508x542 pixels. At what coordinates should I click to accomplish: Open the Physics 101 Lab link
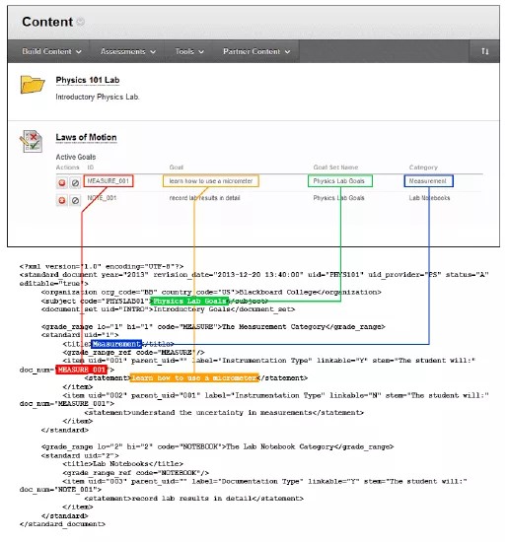[x=88, y=80]
